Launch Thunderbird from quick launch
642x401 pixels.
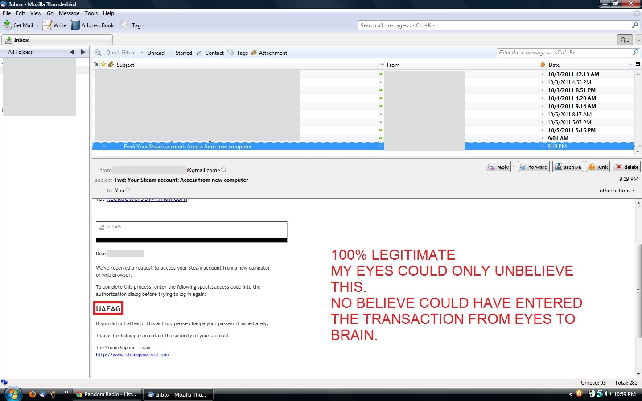click(42, 394)
